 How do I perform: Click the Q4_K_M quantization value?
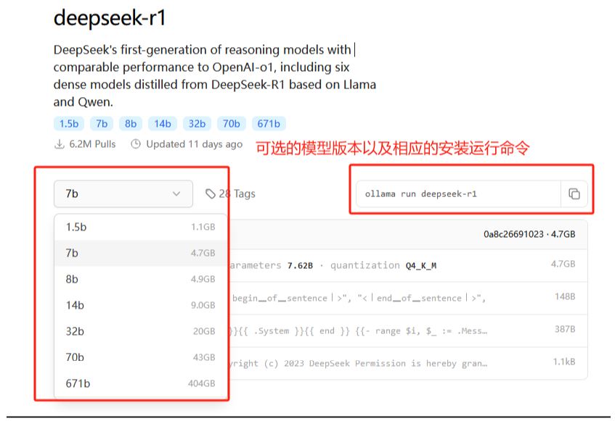pyautogui.click(x=421, y=266)
